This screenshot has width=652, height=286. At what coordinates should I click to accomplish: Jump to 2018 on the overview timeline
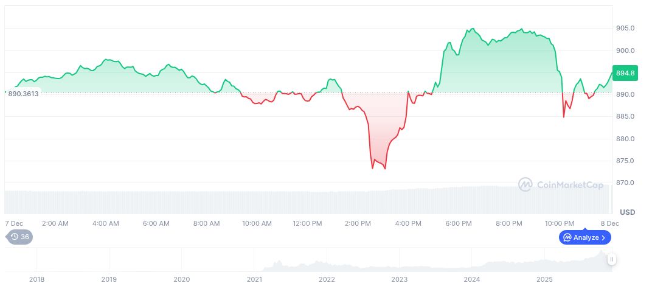[x=36, y=279]
